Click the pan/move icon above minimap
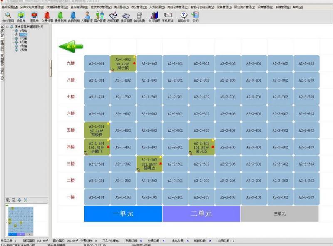Viewport: 333px width, 246px height. tap(20, 200)
